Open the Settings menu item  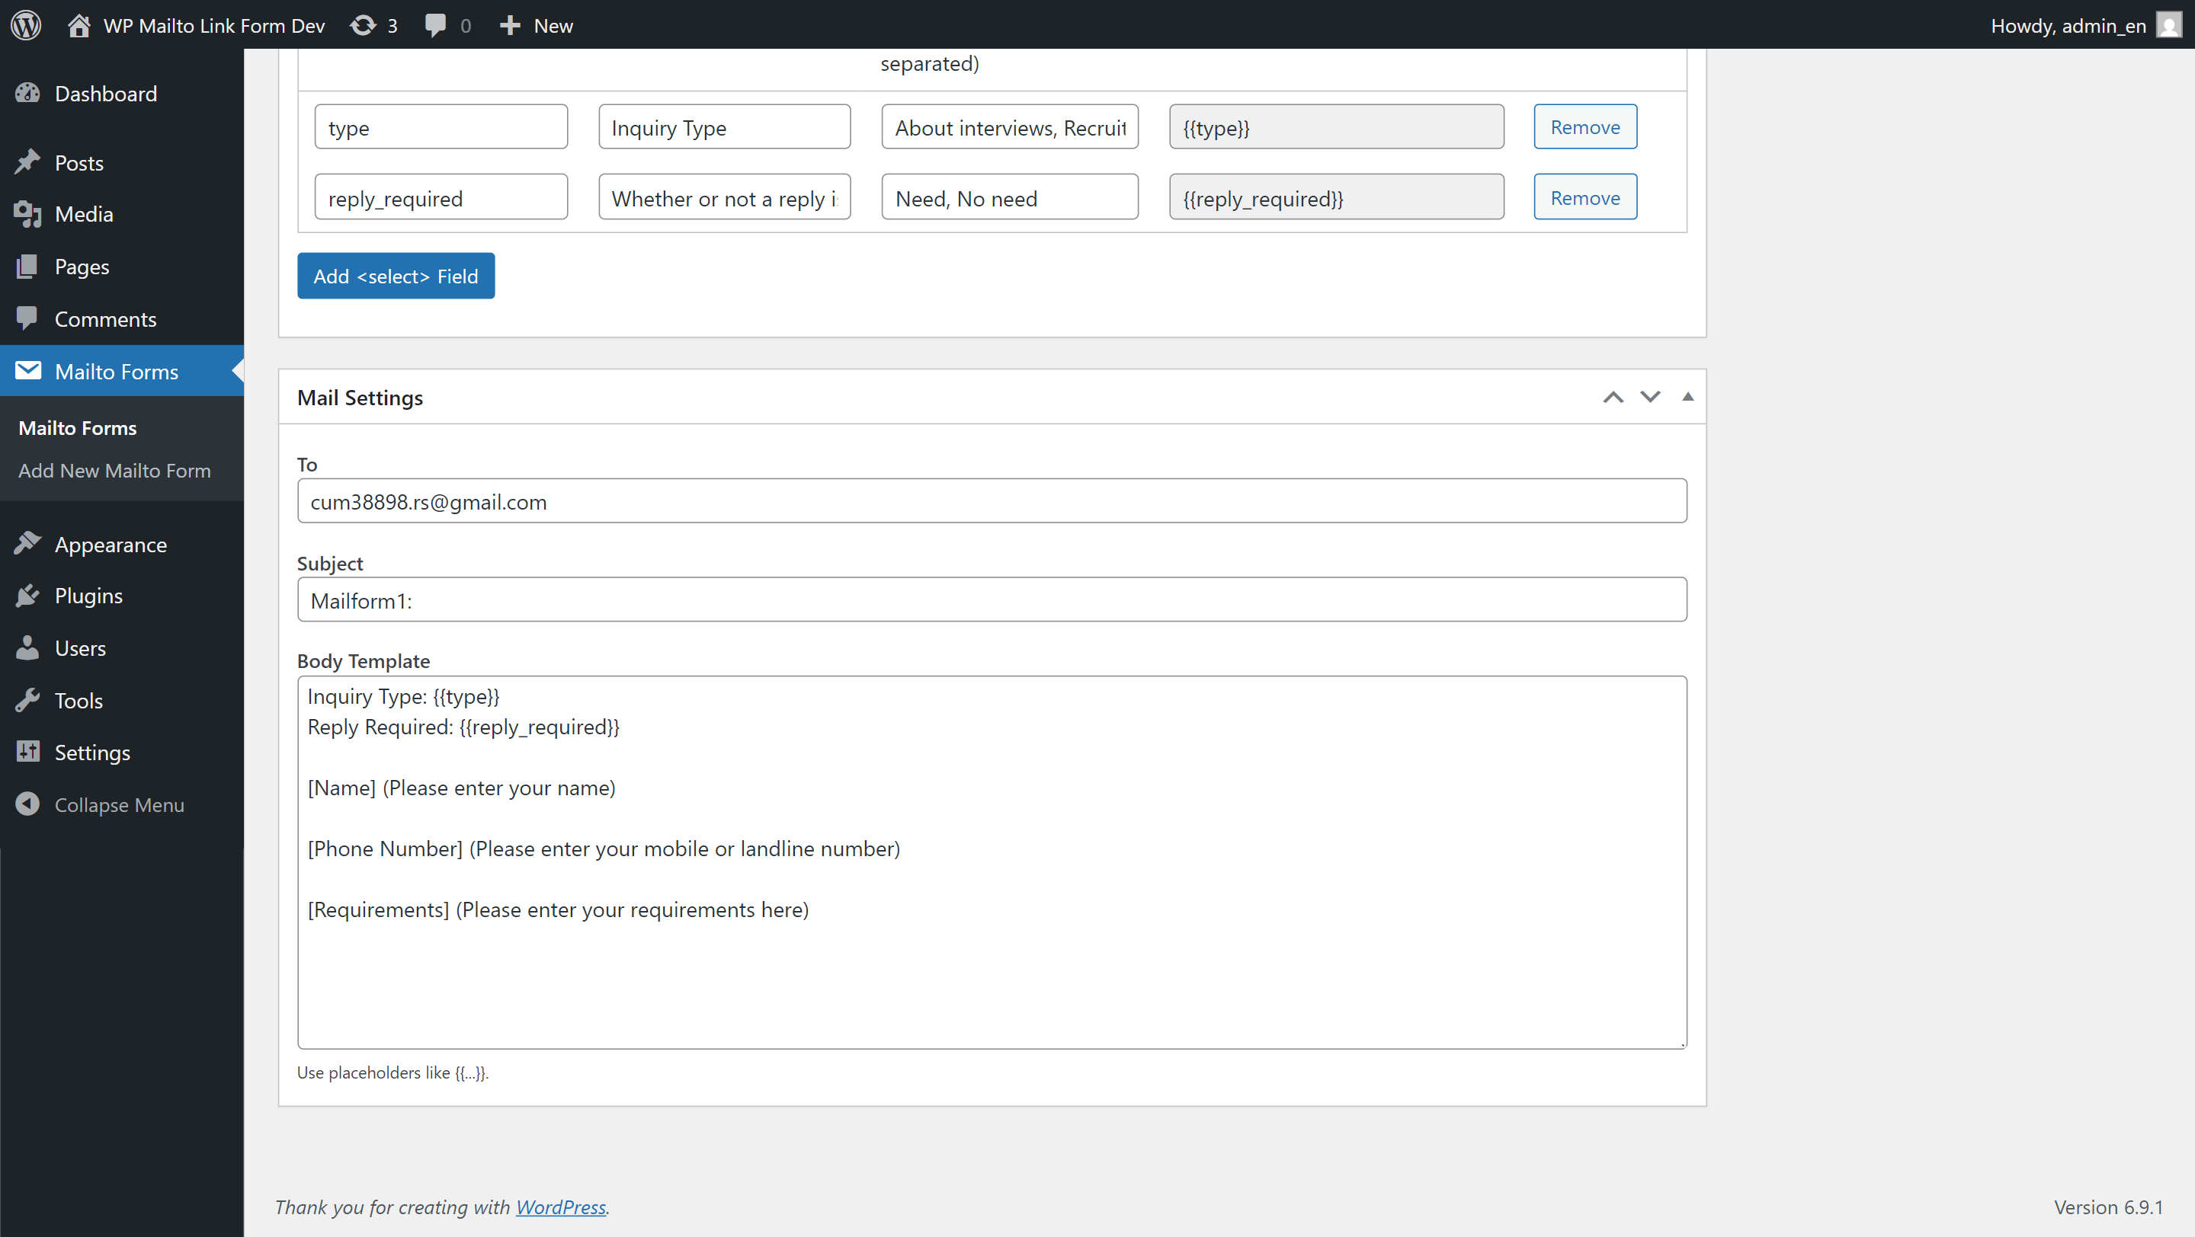92,753
